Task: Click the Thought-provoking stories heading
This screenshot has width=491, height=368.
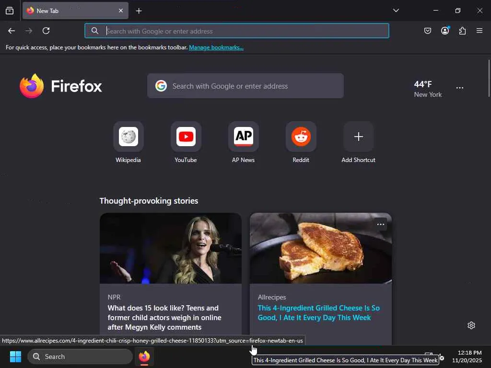Action: [149, 201]
